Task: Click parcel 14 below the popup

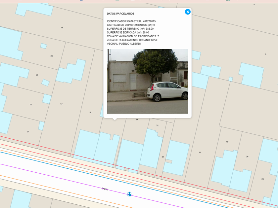Action: [x=137, y=120]
